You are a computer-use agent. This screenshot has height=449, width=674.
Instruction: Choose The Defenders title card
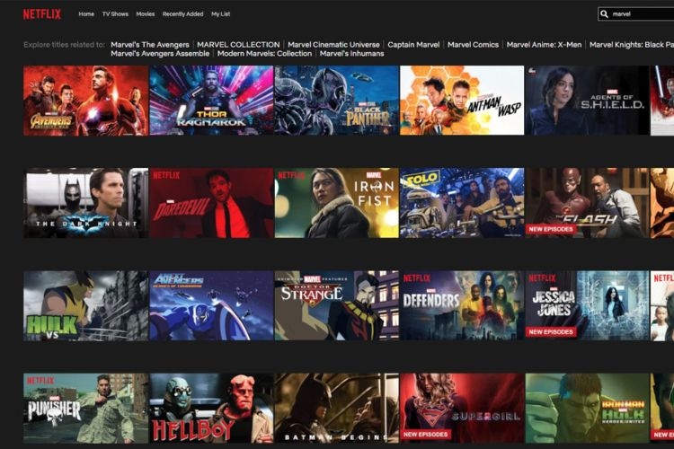[x=462, y=305]
